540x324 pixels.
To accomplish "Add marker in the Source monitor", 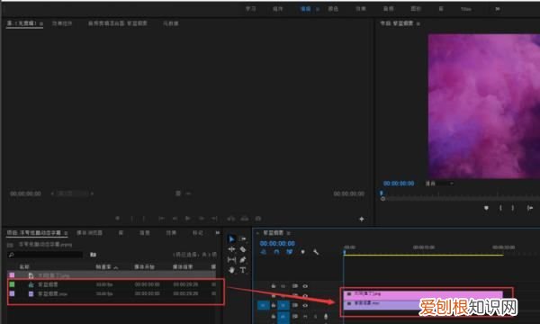I will [x=117, y=219].
